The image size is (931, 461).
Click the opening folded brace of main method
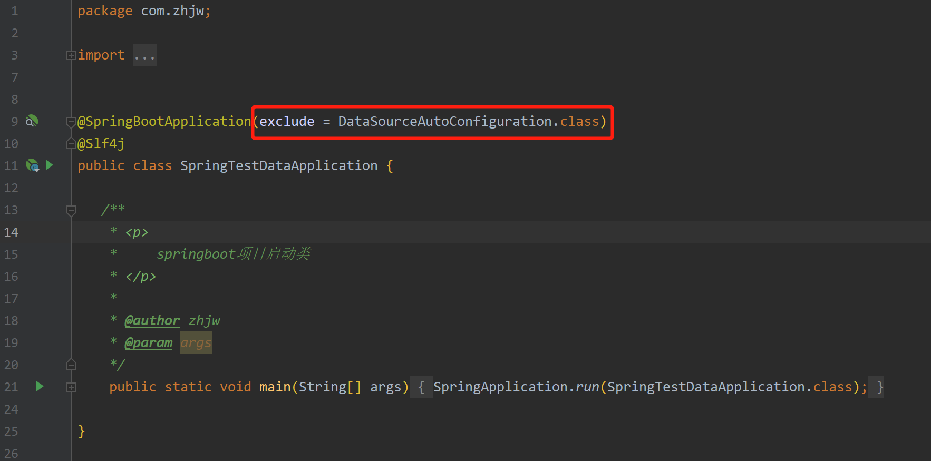pos(421,387)
